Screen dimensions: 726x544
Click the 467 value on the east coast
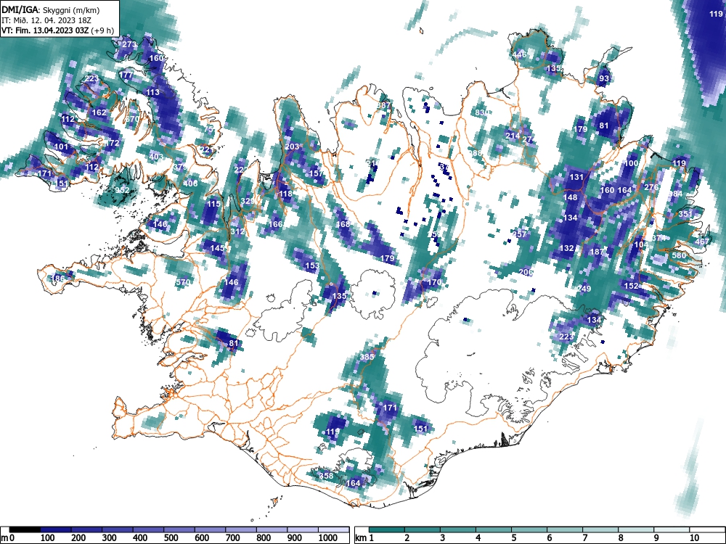pyautogui.click(x=702, y=242)
